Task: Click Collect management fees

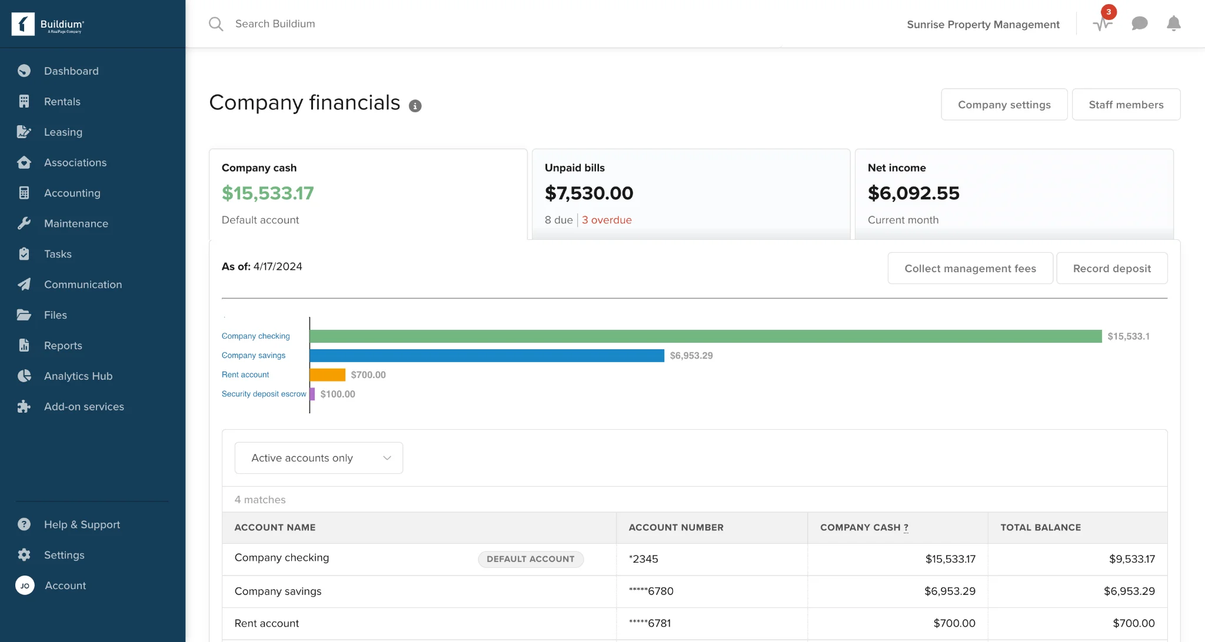Action: click(970, 268)
